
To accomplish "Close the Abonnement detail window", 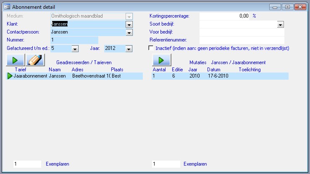I will click(300, 7).
